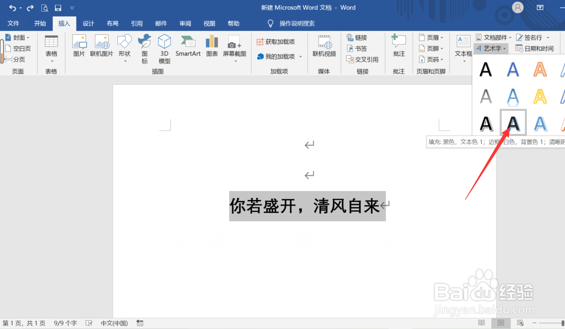Insert a 书签 bookmark
Viewport: 565px width, 329px height.
pyautogui.click(x=357, y=48)
